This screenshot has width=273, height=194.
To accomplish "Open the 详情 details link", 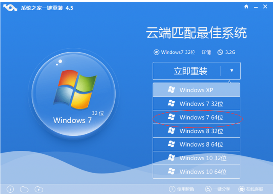I will (206, 52).
